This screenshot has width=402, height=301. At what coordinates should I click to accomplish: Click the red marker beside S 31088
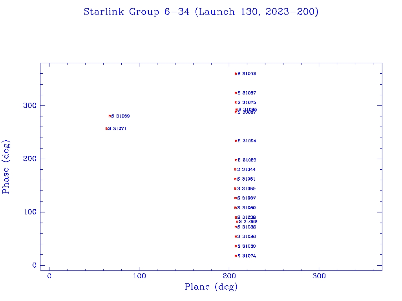(236, 236)
